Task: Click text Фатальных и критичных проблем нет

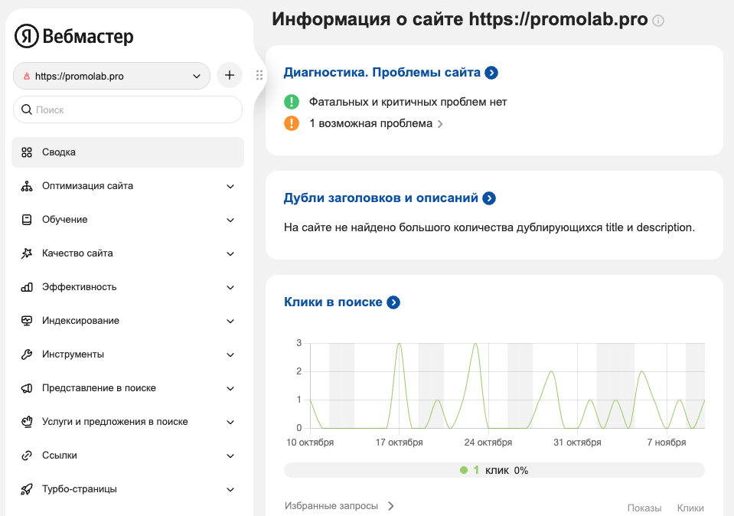Action: pos(408,102)
